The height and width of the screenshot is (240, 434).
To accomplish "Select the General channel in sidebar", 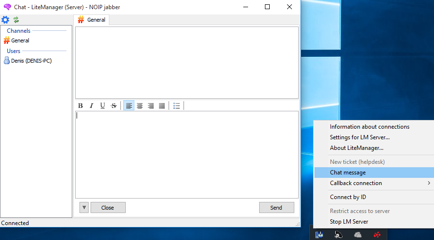I will point(16,40).
